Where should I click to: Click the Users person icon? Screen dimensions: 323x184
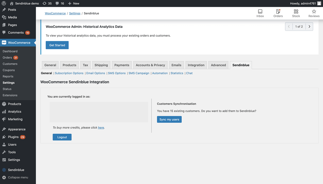pyautogui.click(x=4, y=145)
